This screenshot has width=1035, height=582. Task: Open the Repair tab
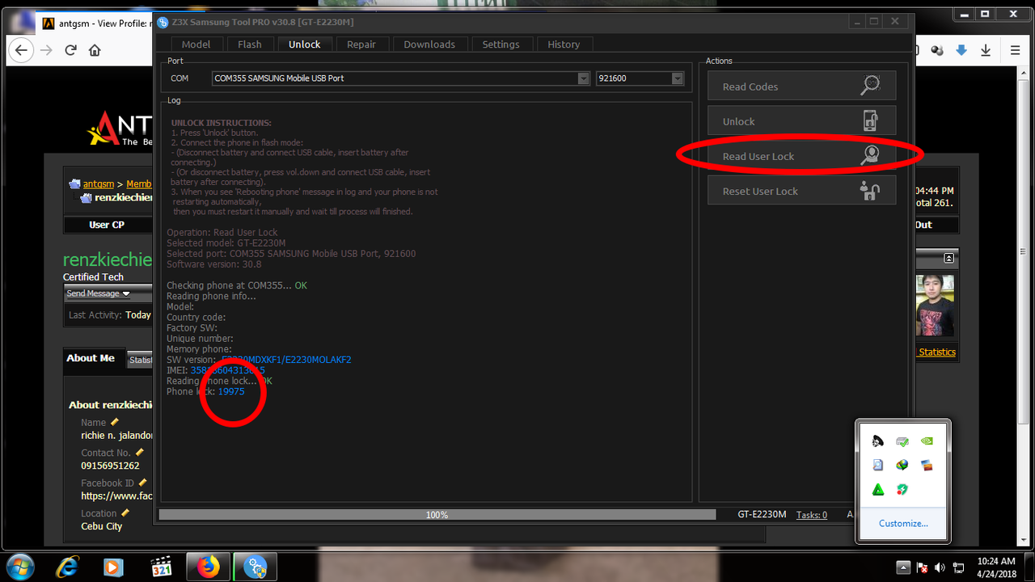361,44
